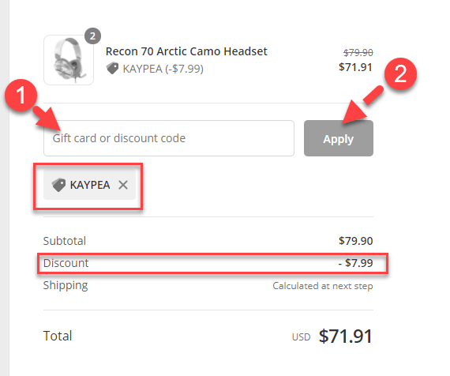Open the headset product thumbnail

point(69,60)
